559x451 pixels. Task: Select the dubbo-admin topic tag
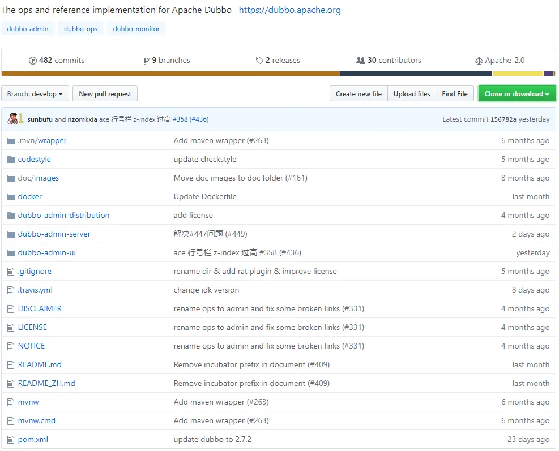point(28,29)
